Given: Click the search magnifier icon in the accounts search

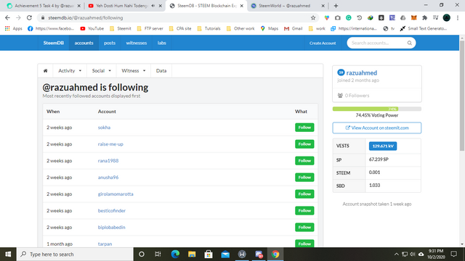Looking at the screenshot, I should click(410, 43).
